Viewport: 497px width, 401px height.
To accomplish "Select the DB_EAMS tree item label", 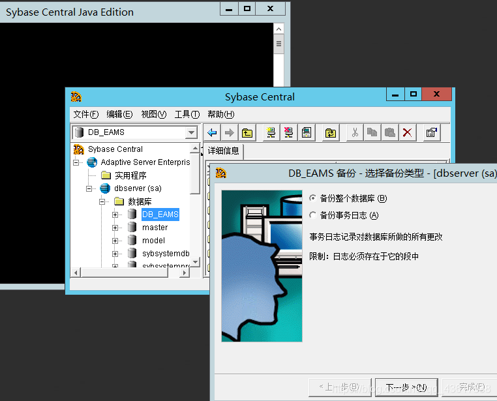I will pyautogui.click(x=160, y=214).
